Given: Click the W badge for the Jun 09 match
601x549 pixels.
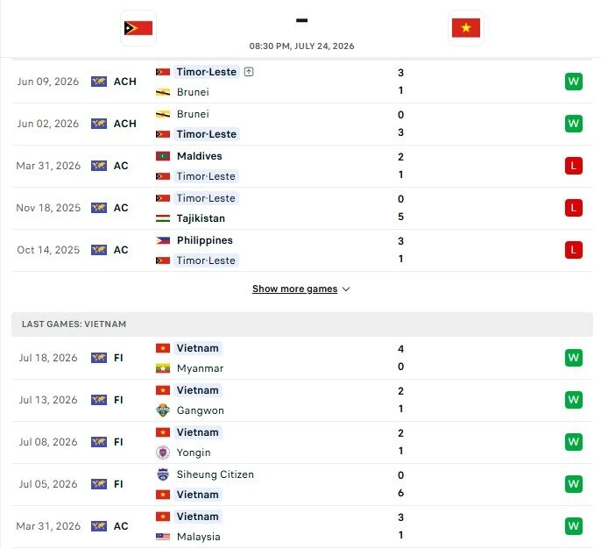Looking at the screenshot, I should (x=573, y=82).
